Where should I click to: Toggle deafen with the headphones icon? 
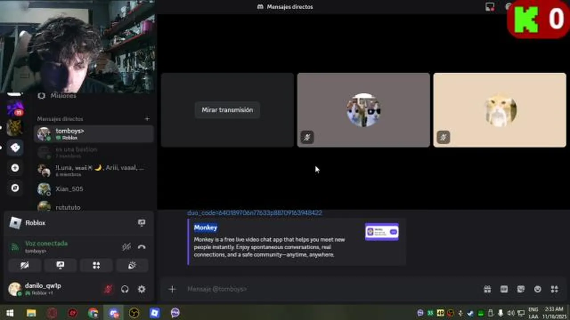[125, 289]
